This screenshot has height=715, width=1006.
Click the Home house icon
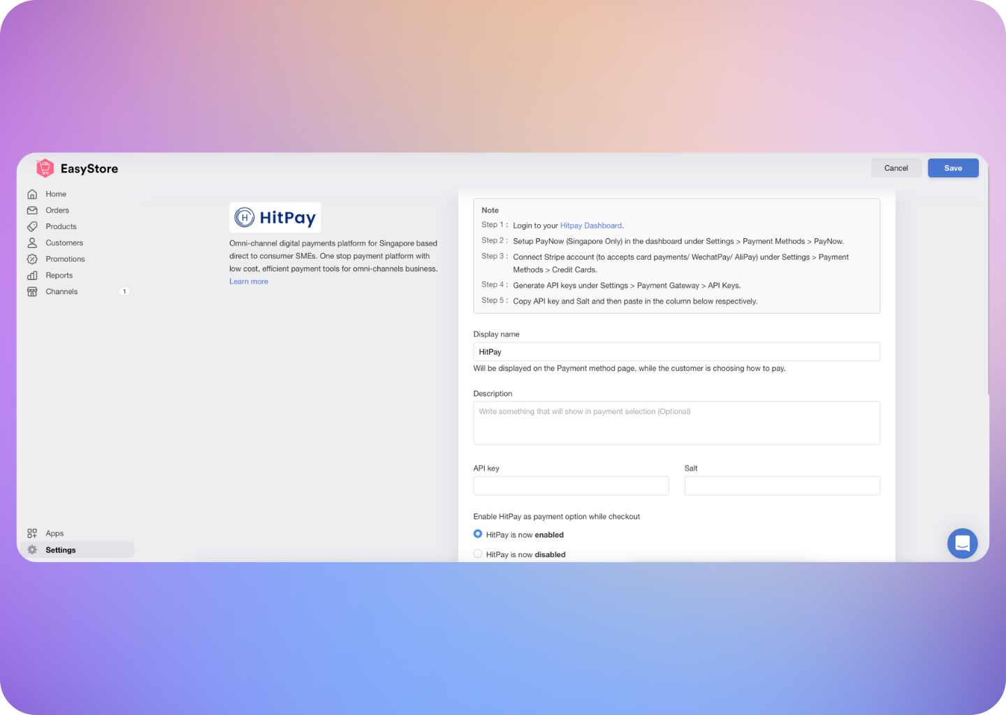click(x=32, y=194)
